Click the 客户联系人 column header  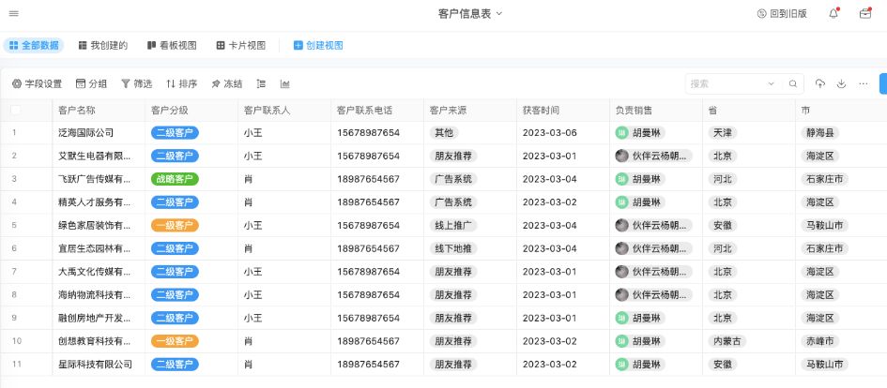pyautogui.click(x=284, y=111)
